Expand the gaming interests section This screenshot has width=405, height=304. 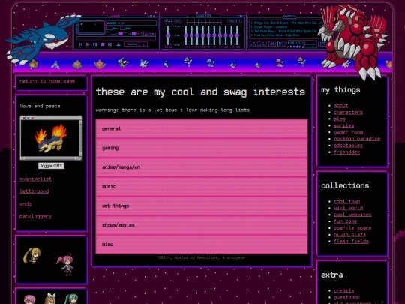[x=202, y=148]
